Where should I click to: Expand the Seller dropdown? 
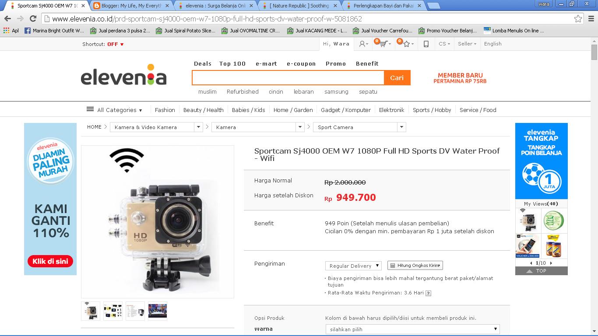[x=467, y=44]
